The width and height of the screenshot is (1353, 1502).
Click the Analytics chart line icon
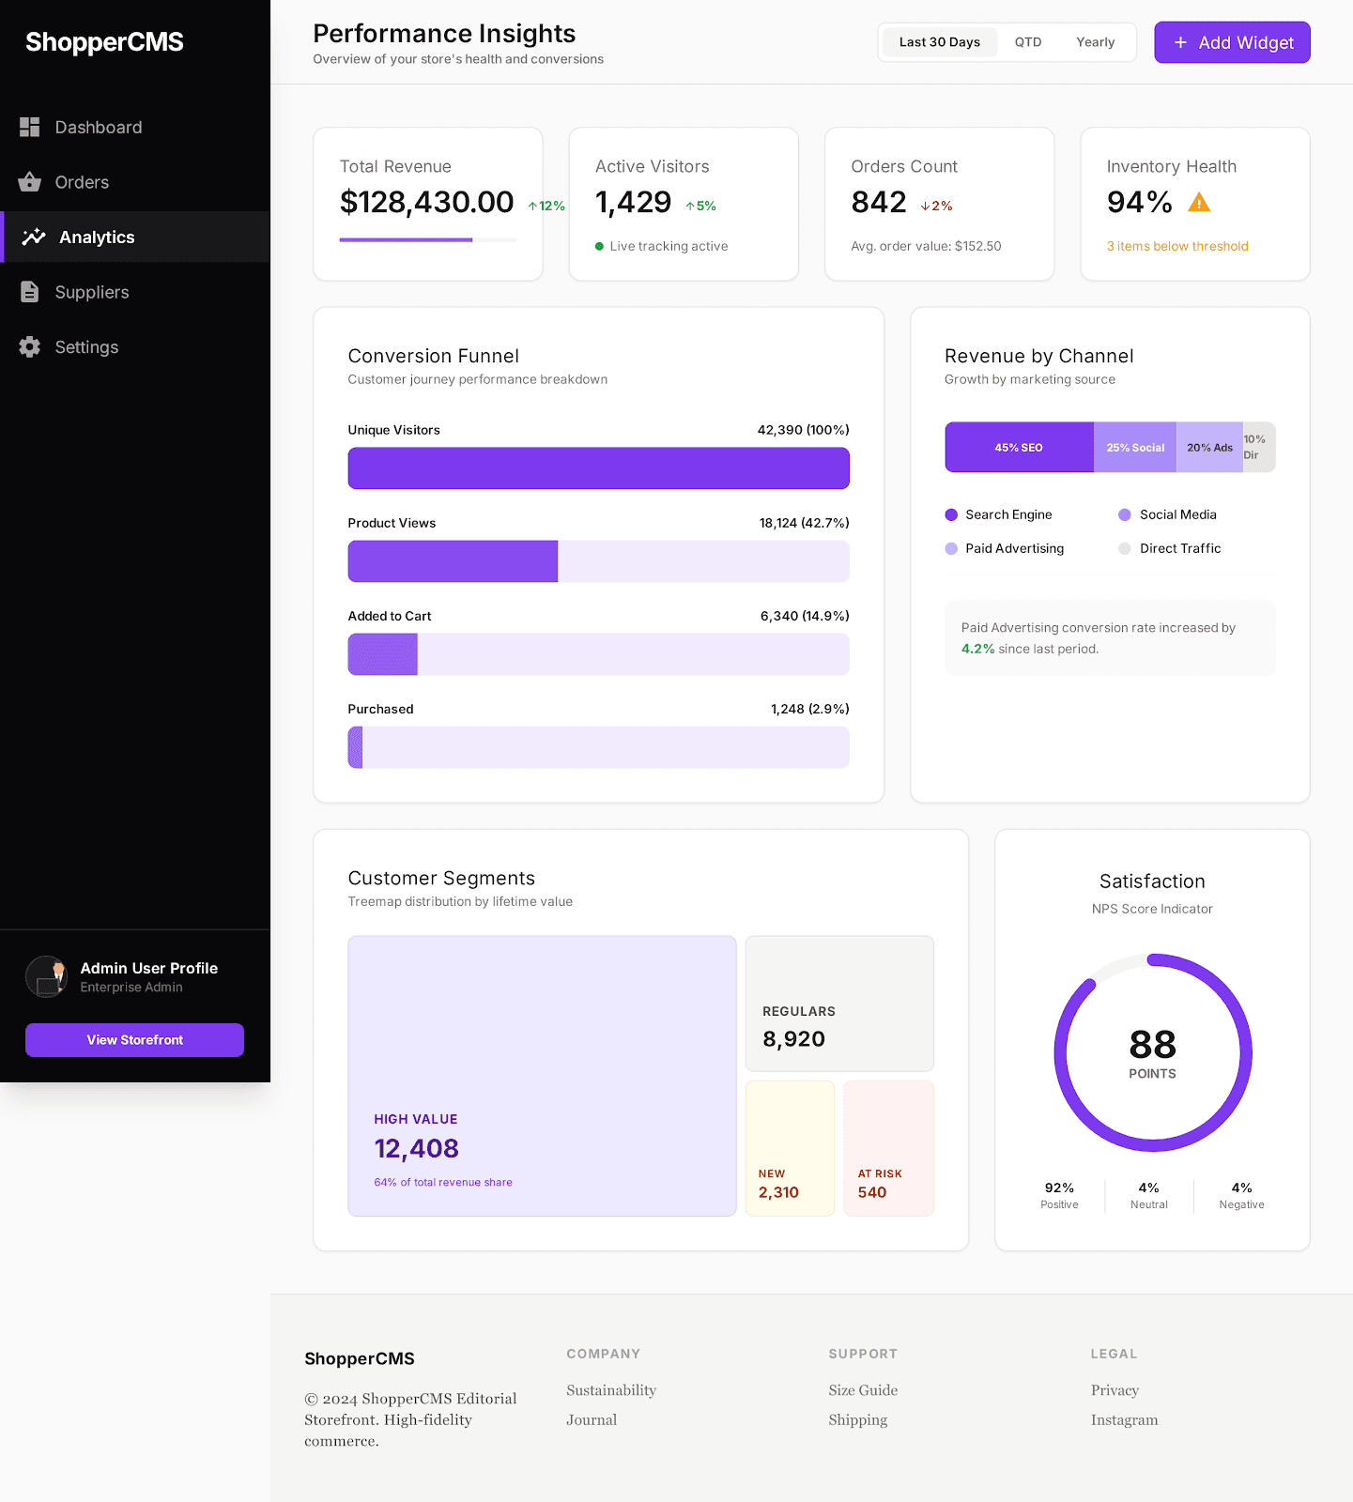(x=34, y=238)
